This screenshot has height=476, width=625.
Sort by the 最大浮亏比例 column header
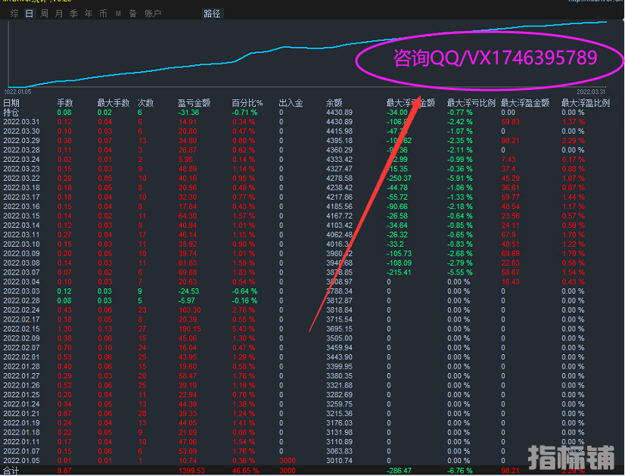[x=471, y=103]
